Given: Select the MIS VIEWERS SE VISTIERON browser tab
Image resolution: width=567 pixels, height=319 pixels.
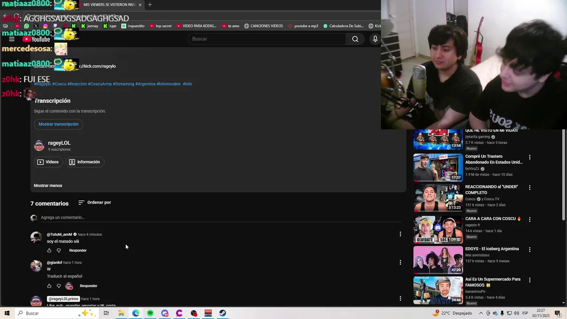Looking at the screenshot, I should [x=109, y=5].
